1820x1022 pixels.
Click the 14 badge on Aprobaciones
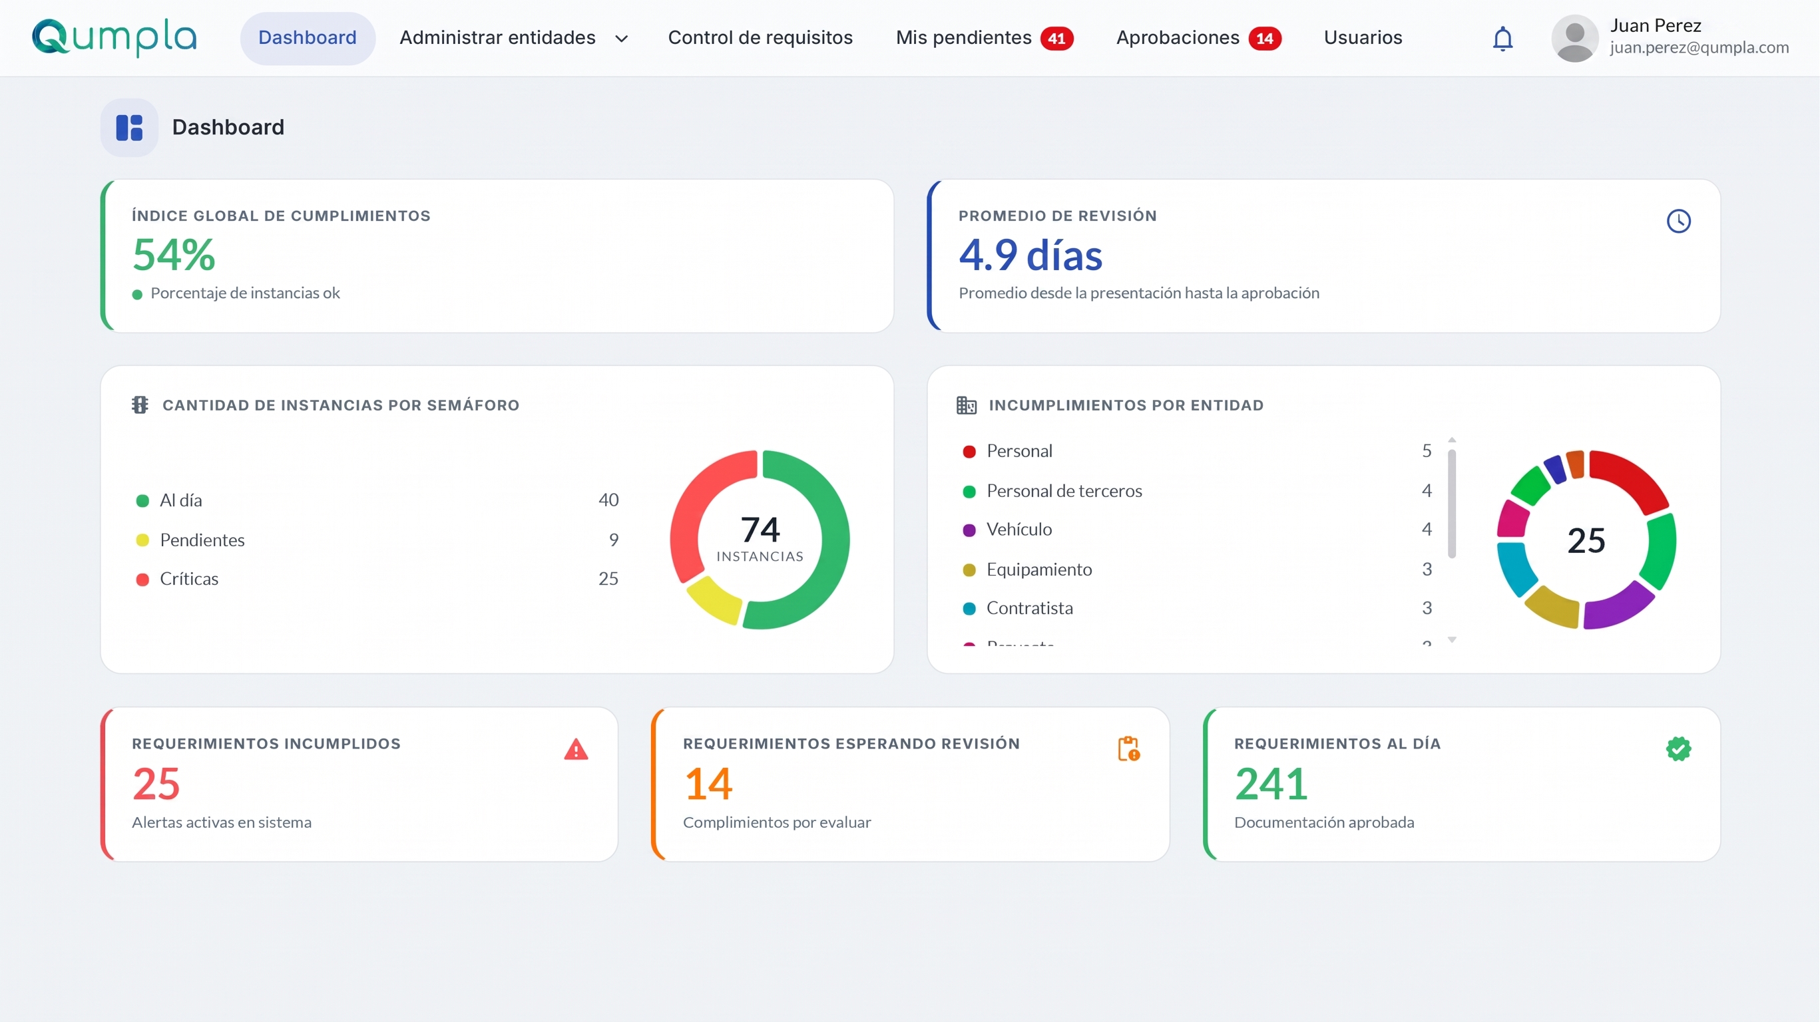pos(1264,39)
